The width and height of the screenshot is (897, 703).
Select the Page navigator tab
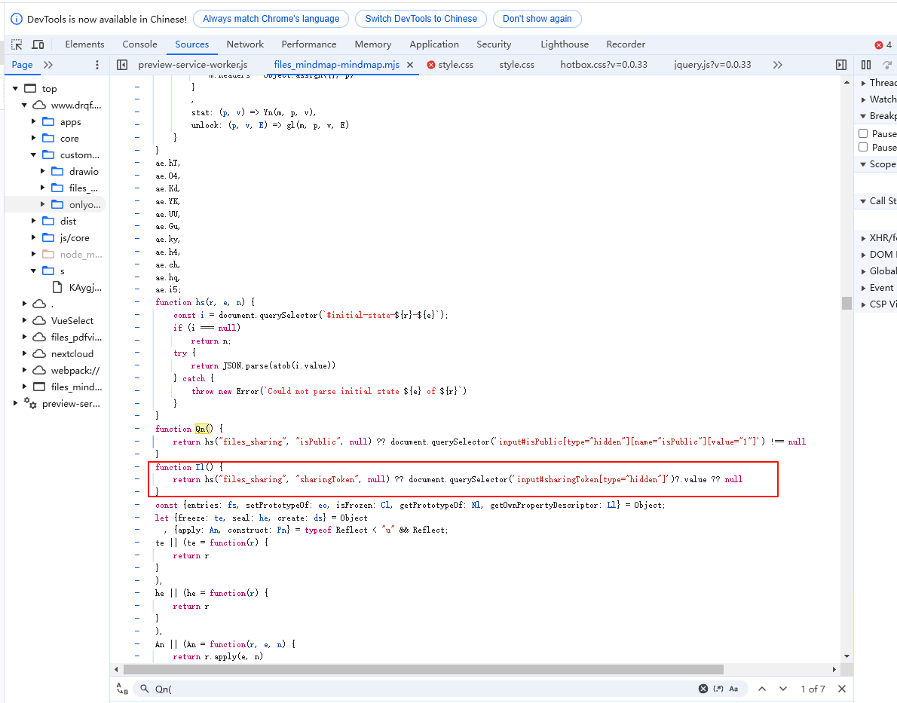point(23,65)
